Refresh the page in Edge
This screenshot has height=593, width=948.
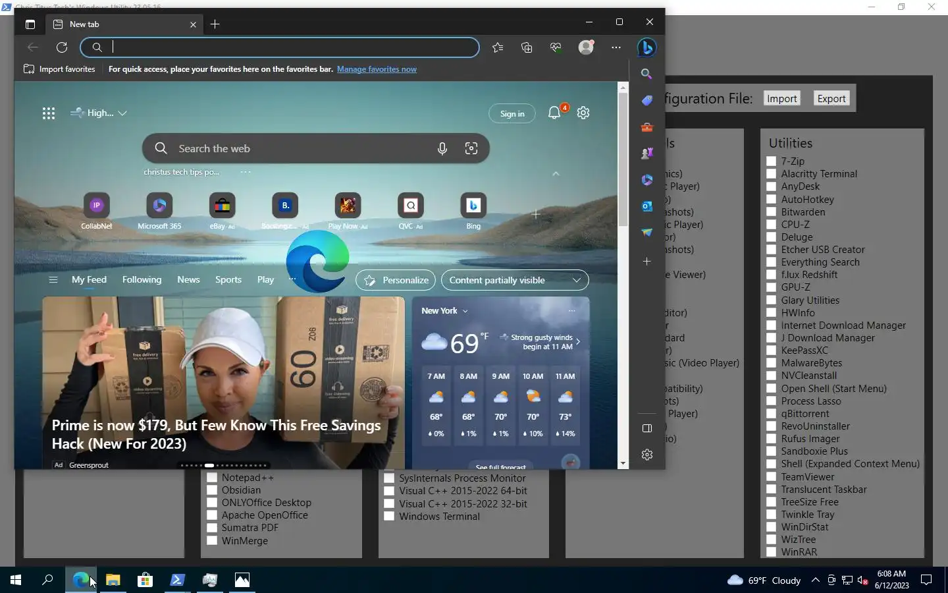(62, 47)
